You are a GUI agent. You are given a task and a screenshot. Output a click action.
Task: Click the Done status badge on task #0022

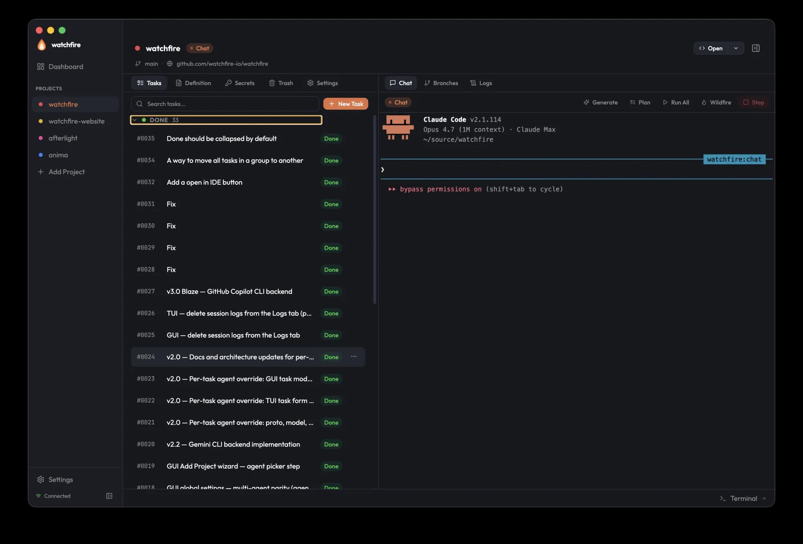[x=331, y=401]
